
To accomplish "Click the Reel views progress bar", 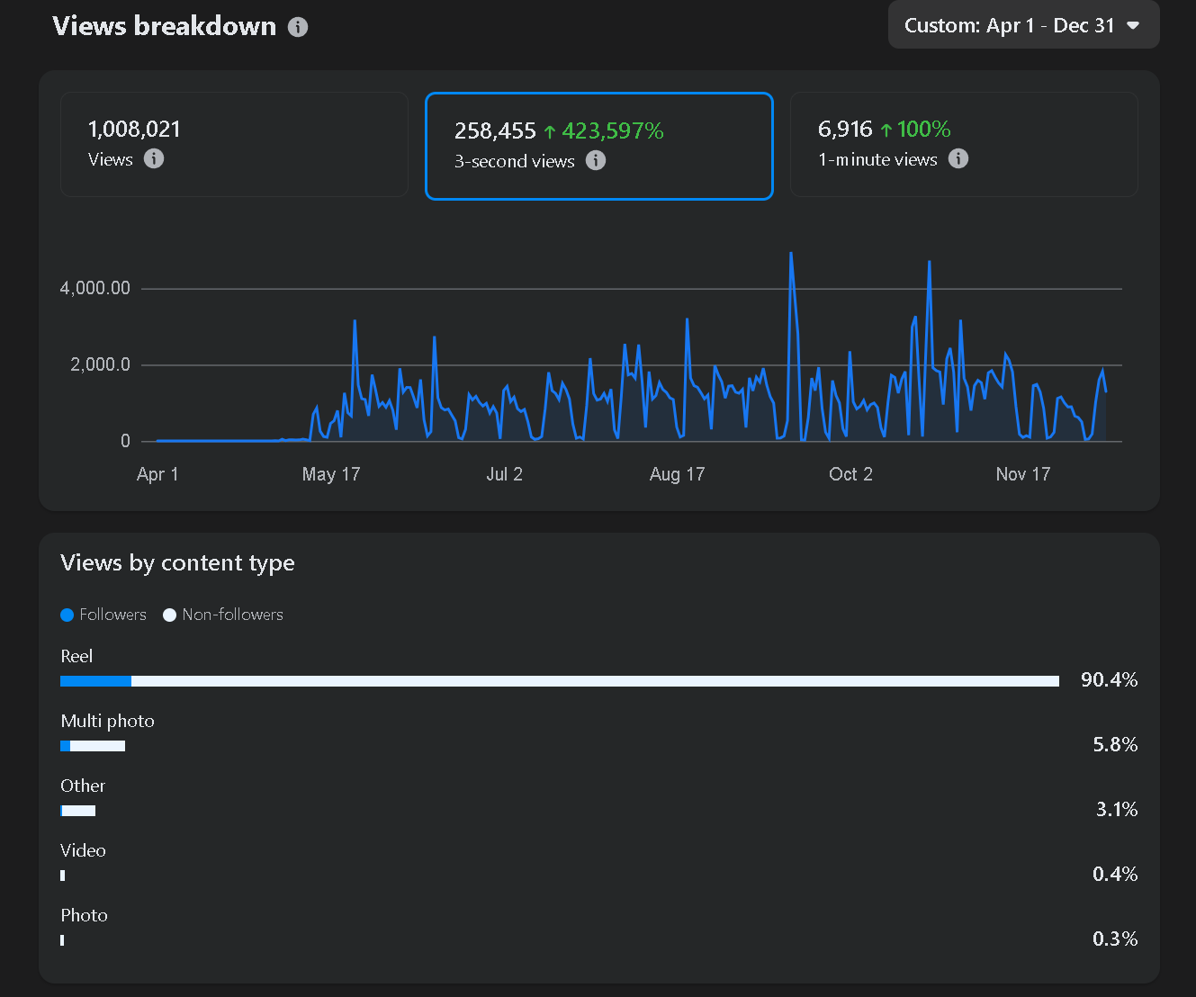I will pos(559,681).
